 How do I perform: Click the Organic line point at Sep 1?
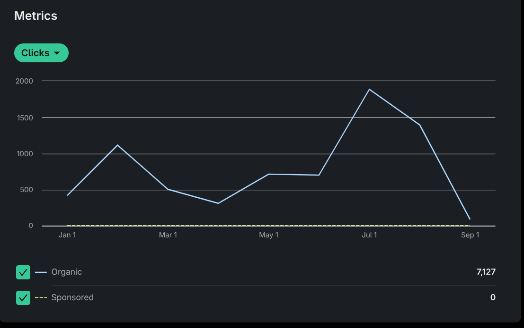click(470, 219)
